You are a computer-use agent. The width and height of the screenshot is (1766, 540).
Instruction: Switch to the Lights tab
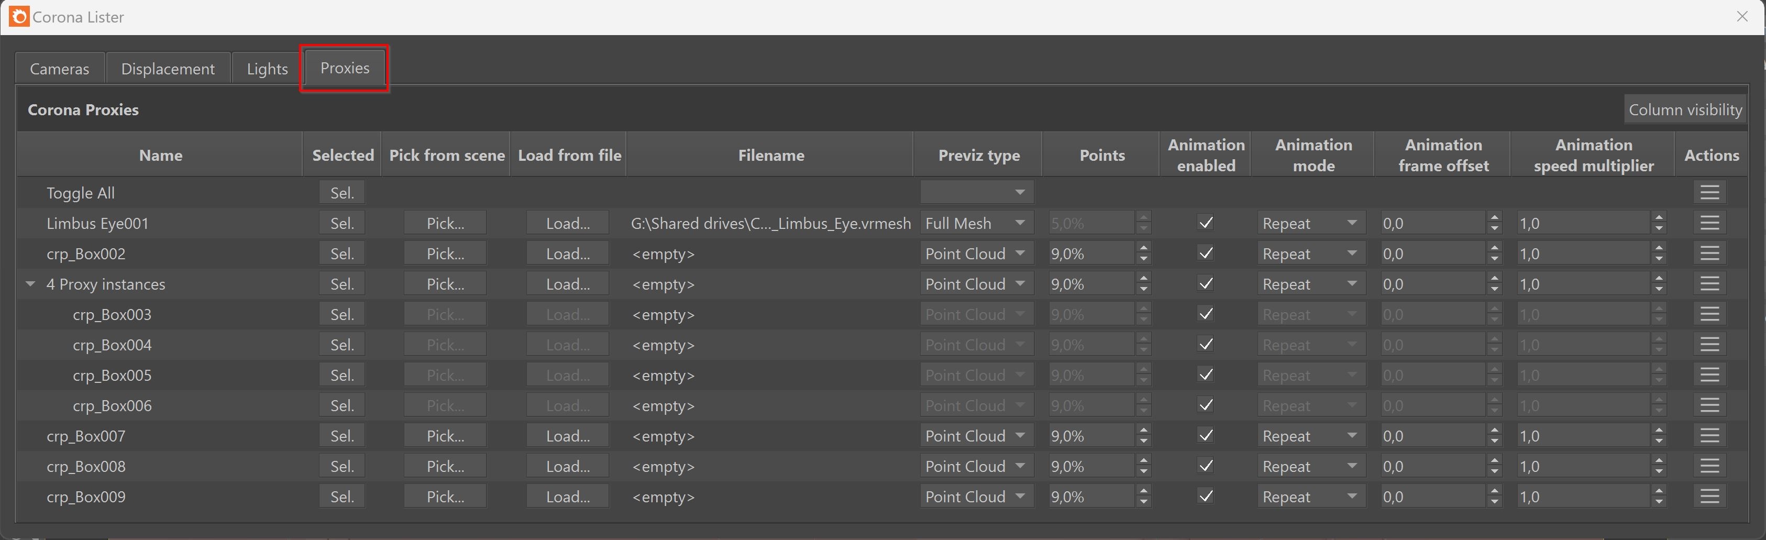[x=268, y=69]
